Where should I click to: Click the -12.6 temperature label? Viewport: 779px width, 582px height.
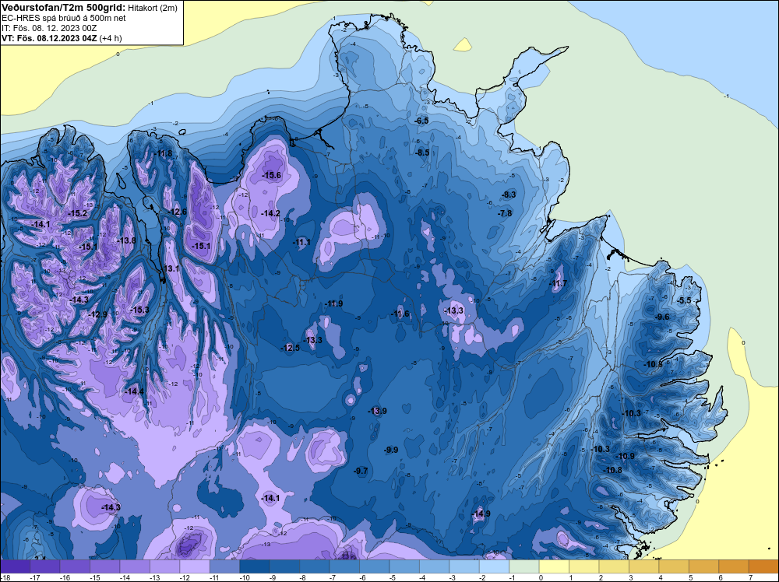click(176, 212)
